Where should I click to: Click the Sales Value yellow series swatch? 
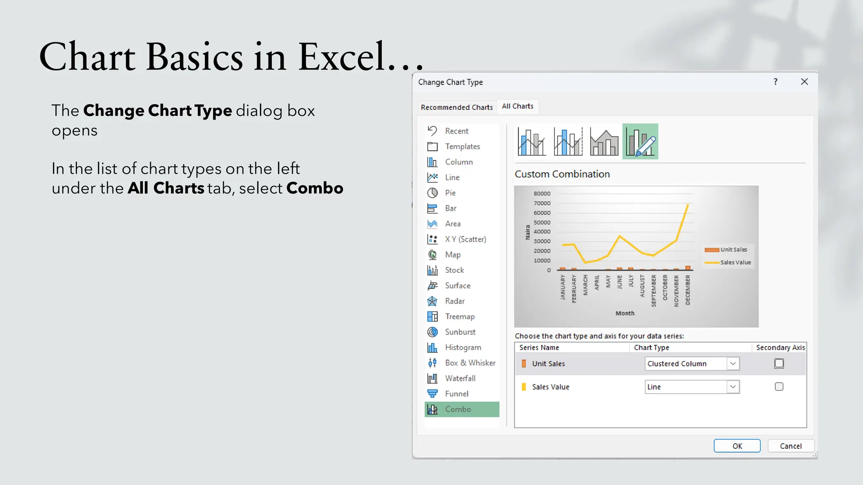coord(524,387)
